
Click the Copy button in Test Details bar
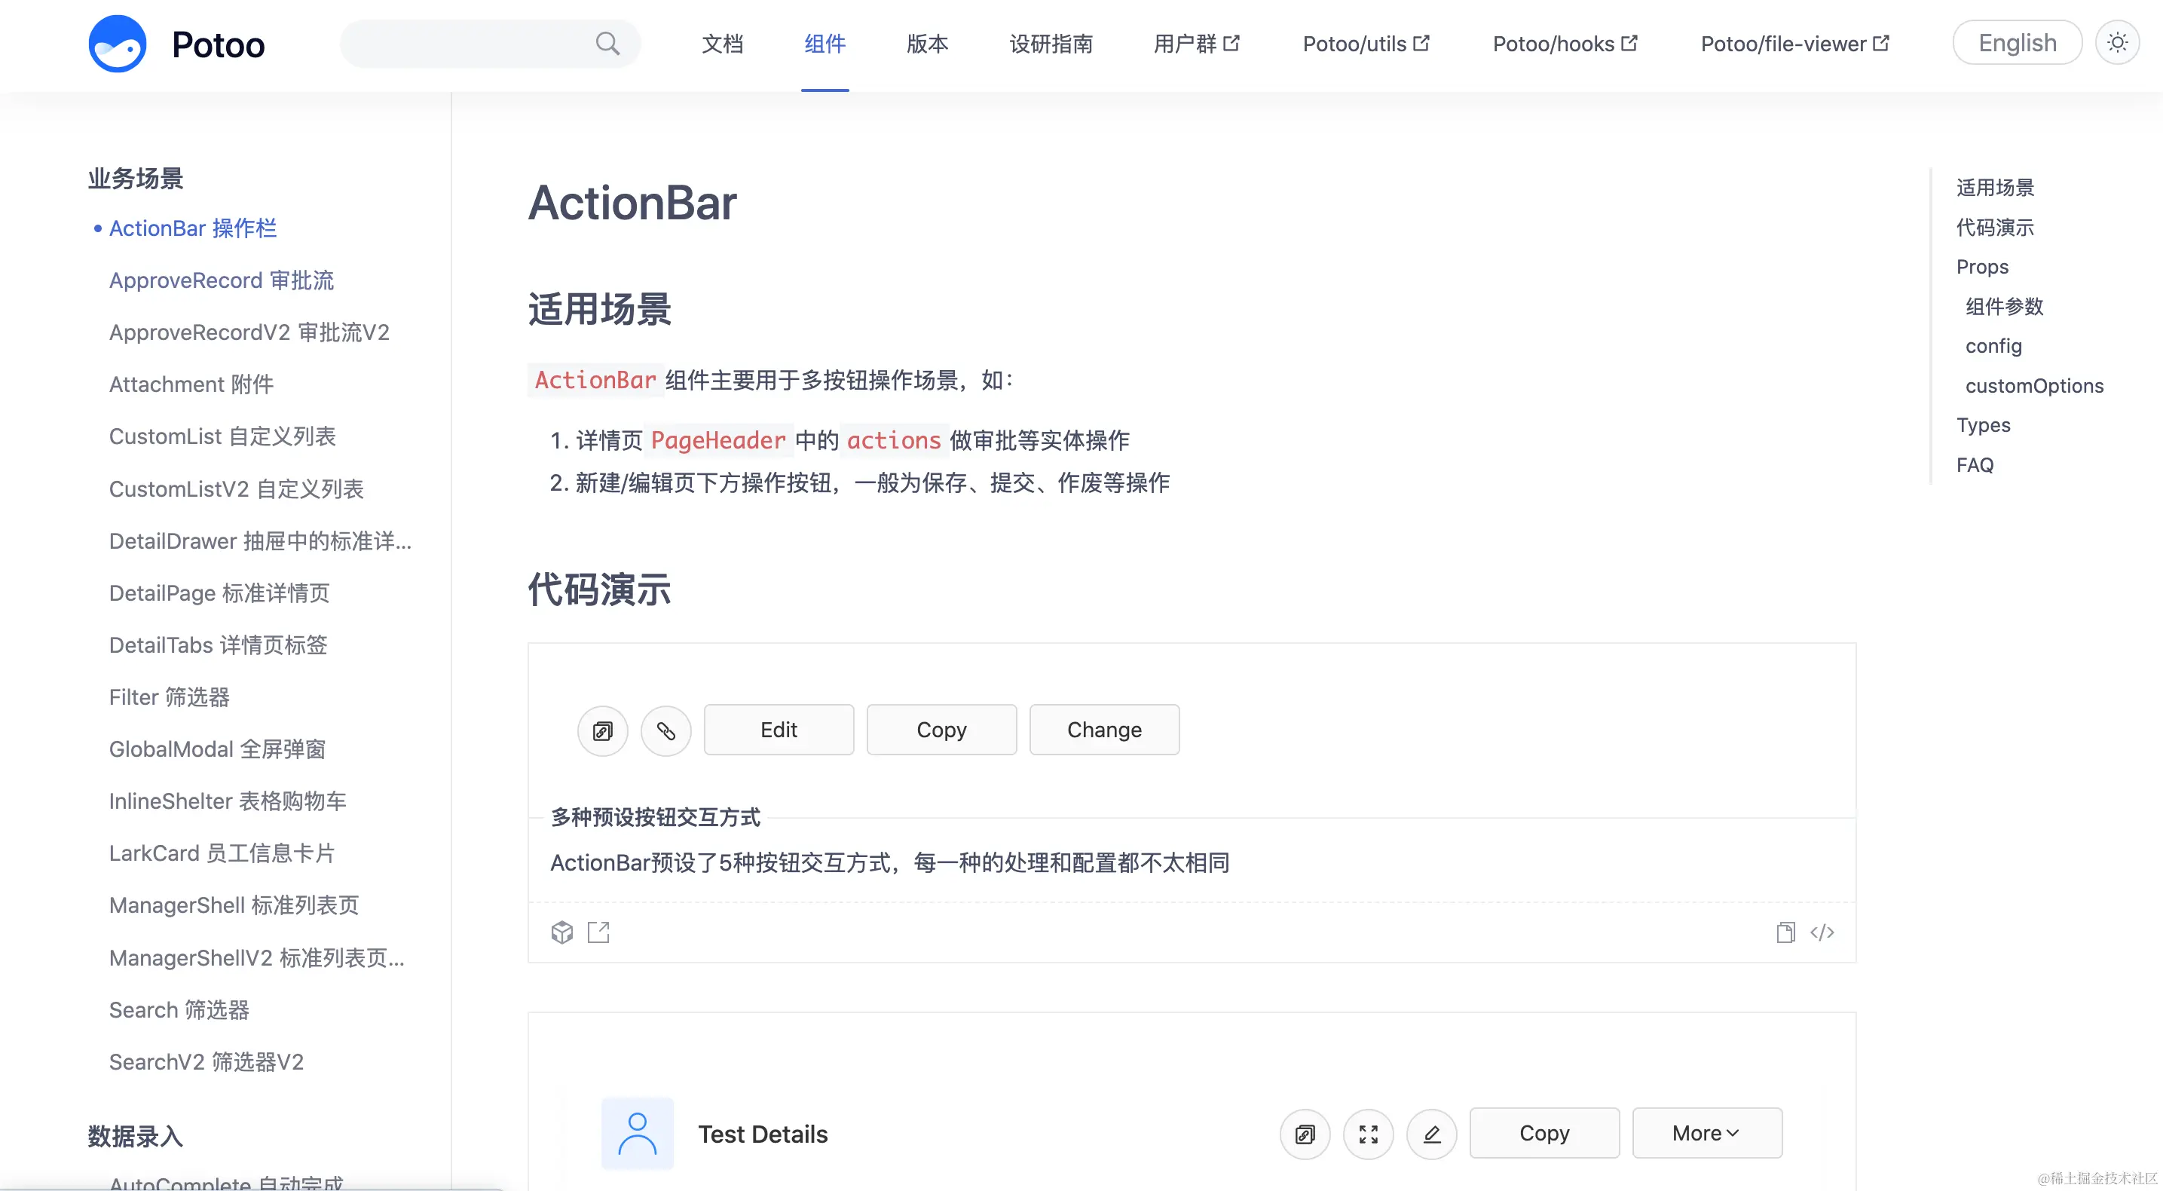(1544, 1133)
